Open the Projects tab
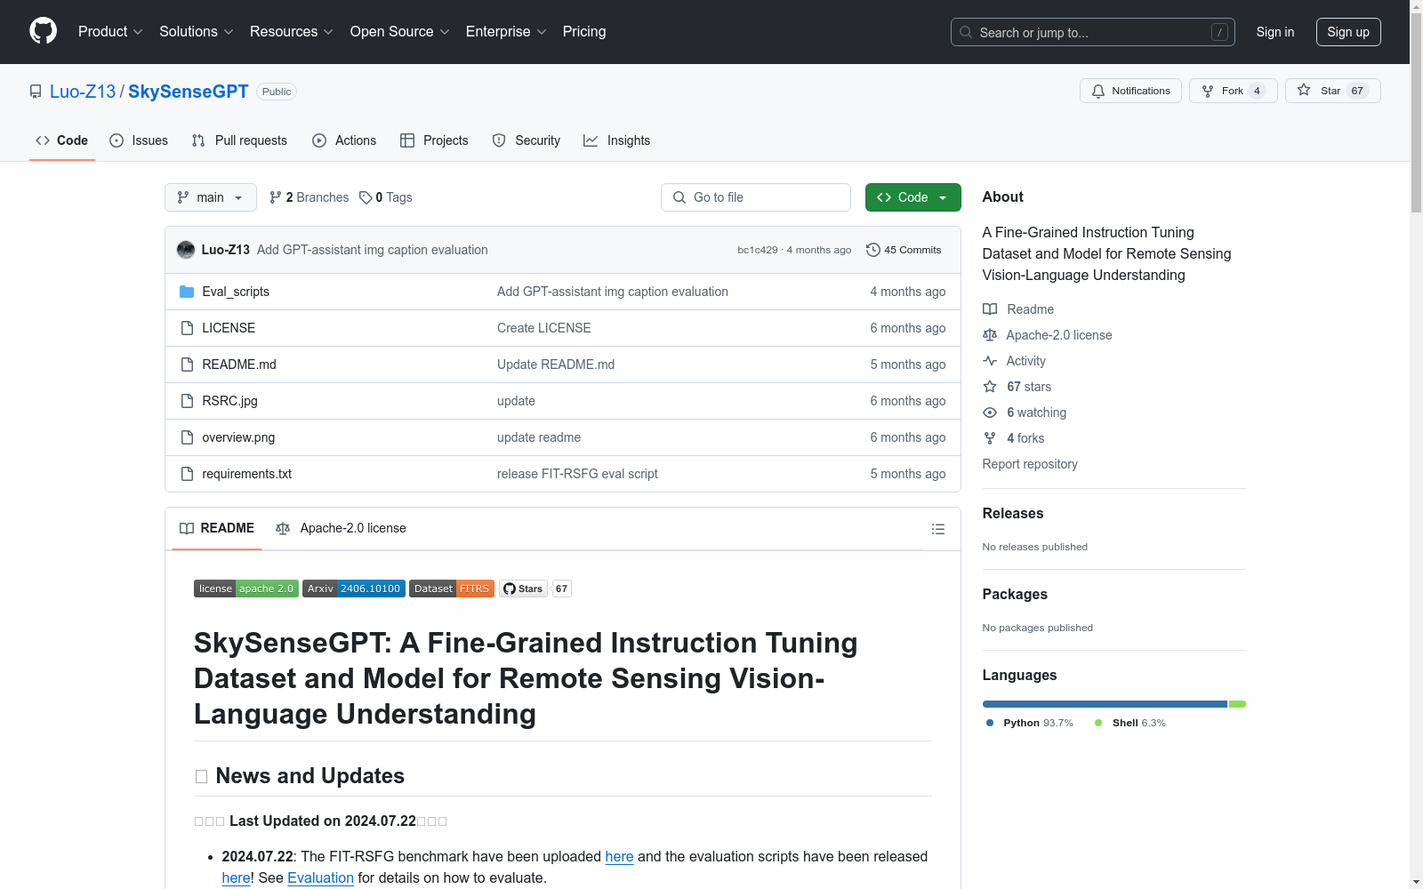 (434, 140)
